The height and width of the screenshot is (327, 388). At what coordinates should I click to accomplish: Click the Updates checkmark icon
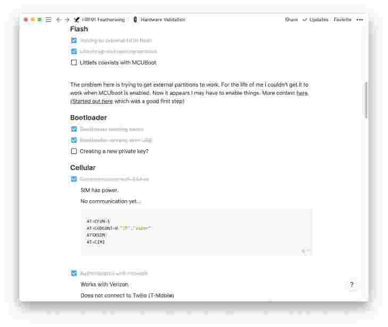(x=305, y=20)
